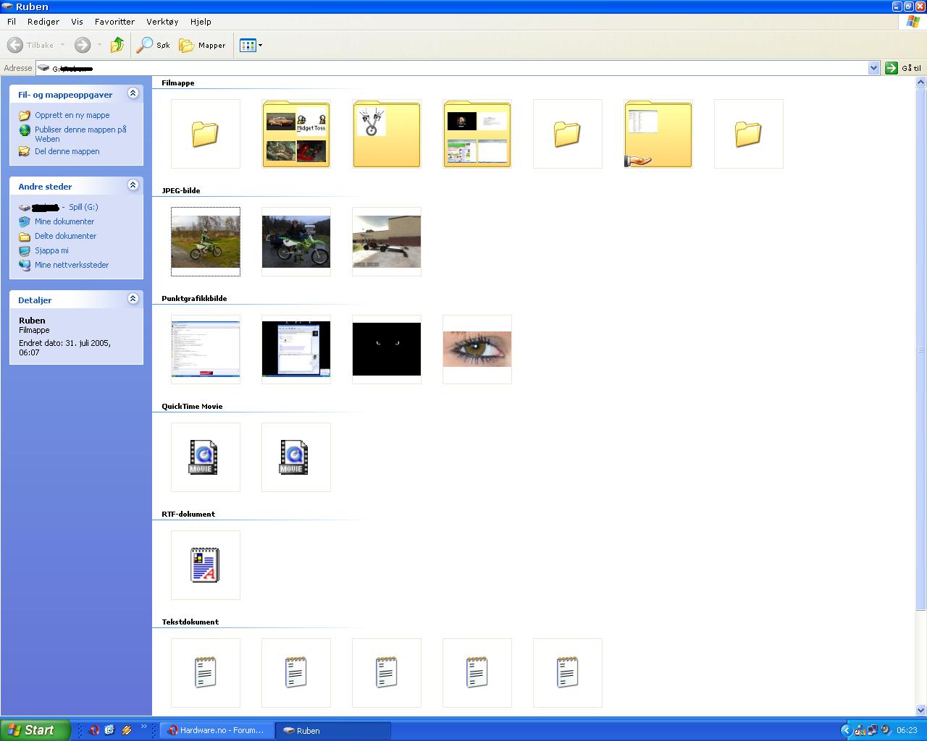927x741 pixels.
Task: Click the scroll down arrow of scrollbar
Action: (x=921, y=710)
